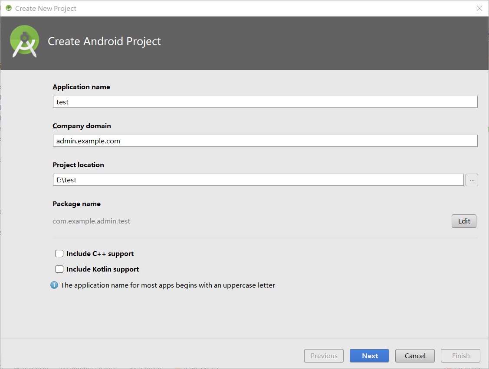This screenshot has height=369, width=489.
Task: Click into the Project location field
Action: click(x=258, y=180)
